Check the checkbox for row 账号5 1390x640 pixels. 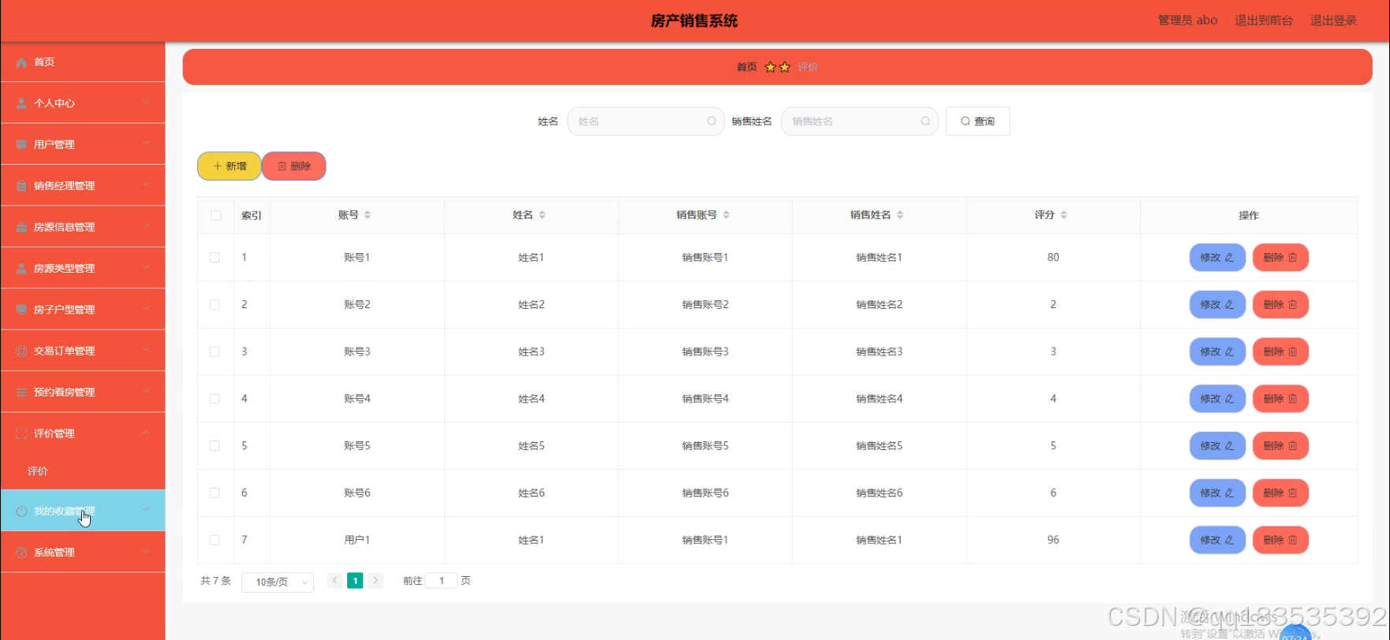pyautogui.click(x=215, y=446)
